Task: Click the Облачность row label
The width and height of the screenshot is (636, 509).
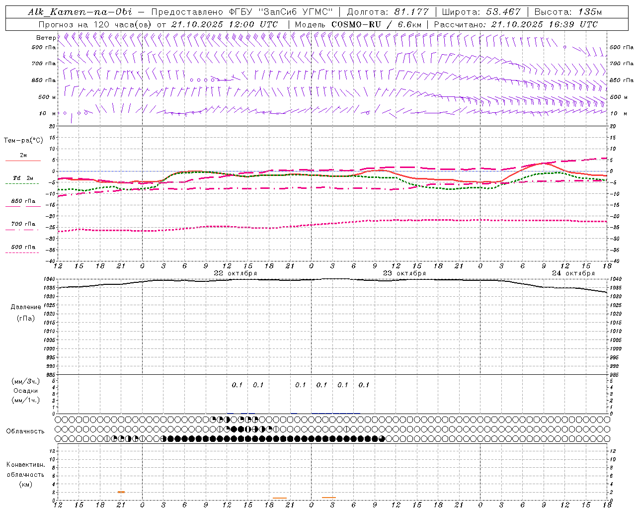Action: pyautogui.click(x=25, y=431)
